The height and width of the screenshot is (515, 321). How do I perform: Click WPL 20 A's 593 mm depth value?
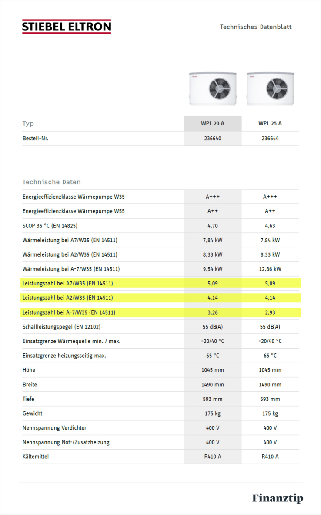213,399
